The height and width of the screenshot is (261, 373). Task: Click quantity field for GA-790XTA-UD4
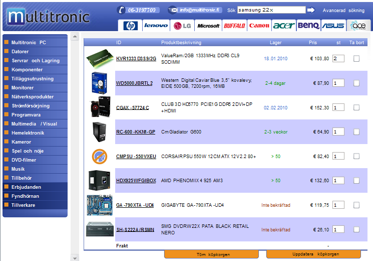tap(338, 205)
